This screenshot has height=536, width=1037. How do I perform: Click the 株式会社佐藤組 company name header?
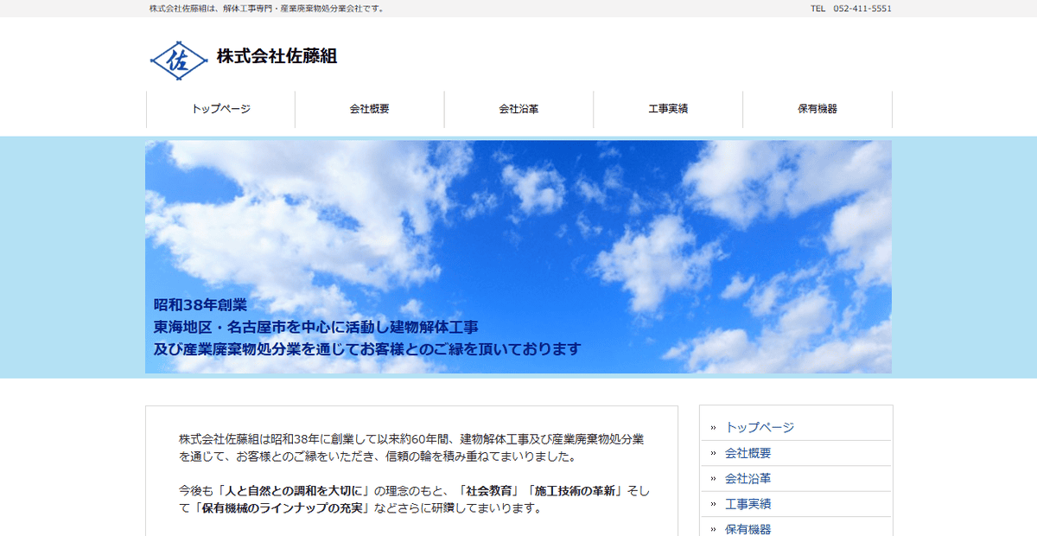point(278,55)
